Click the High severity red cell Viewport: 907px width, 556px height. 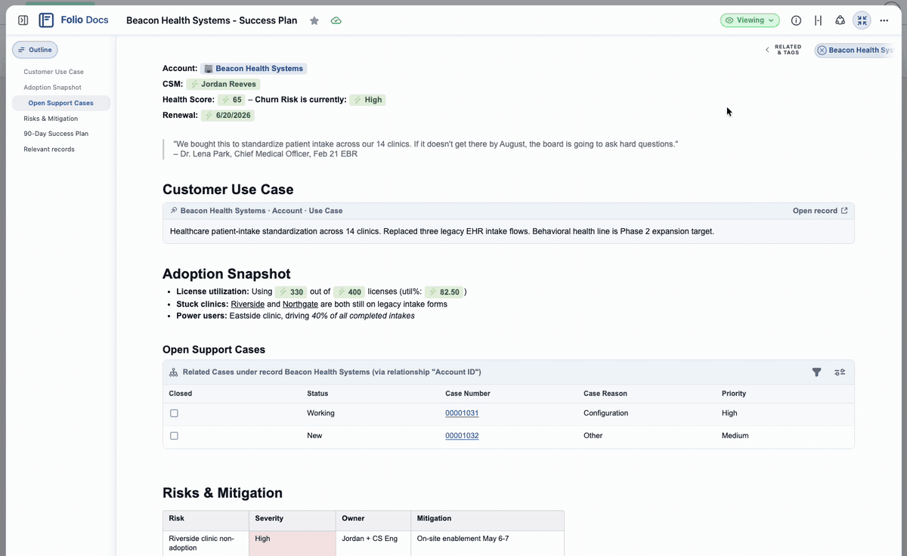pyautogui.click(x=292, y=543)
